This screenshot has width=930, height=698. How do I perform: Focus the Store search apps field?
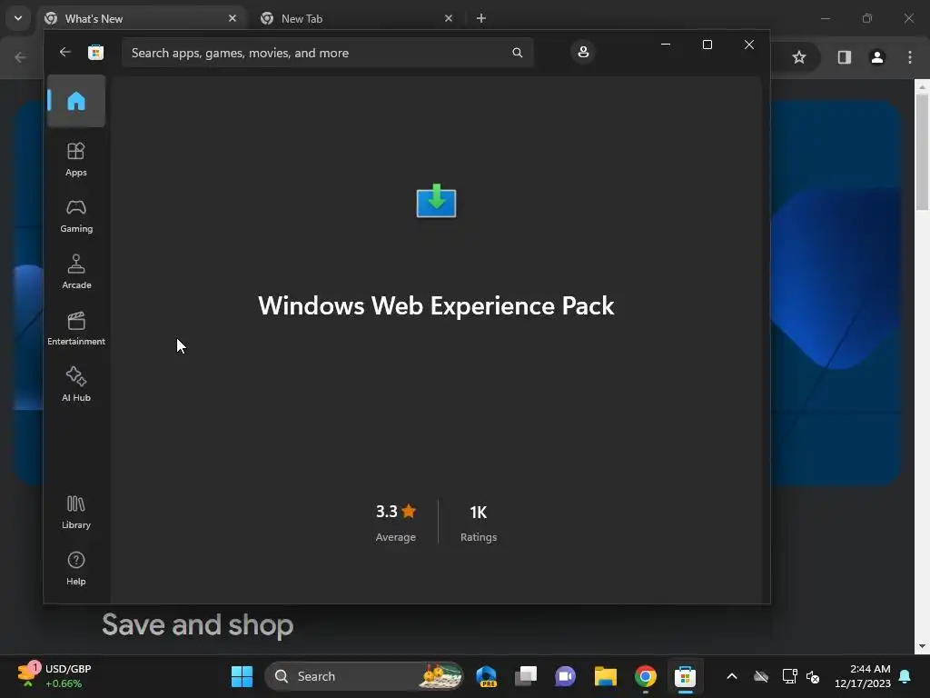(x=327, y=53)
